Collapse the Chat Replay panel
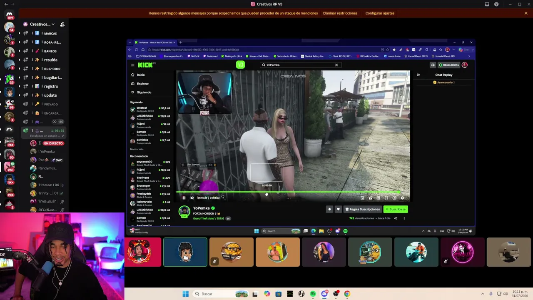The image size is (533, 300). point(418,75)
